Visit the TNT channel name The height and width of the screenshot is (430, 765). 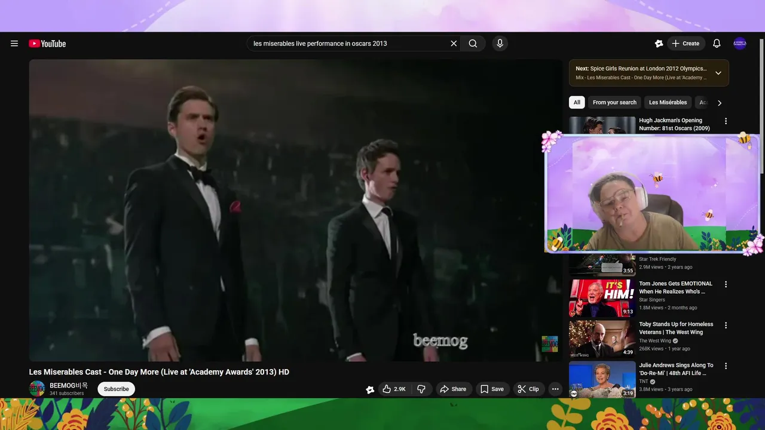click(644, 382)
